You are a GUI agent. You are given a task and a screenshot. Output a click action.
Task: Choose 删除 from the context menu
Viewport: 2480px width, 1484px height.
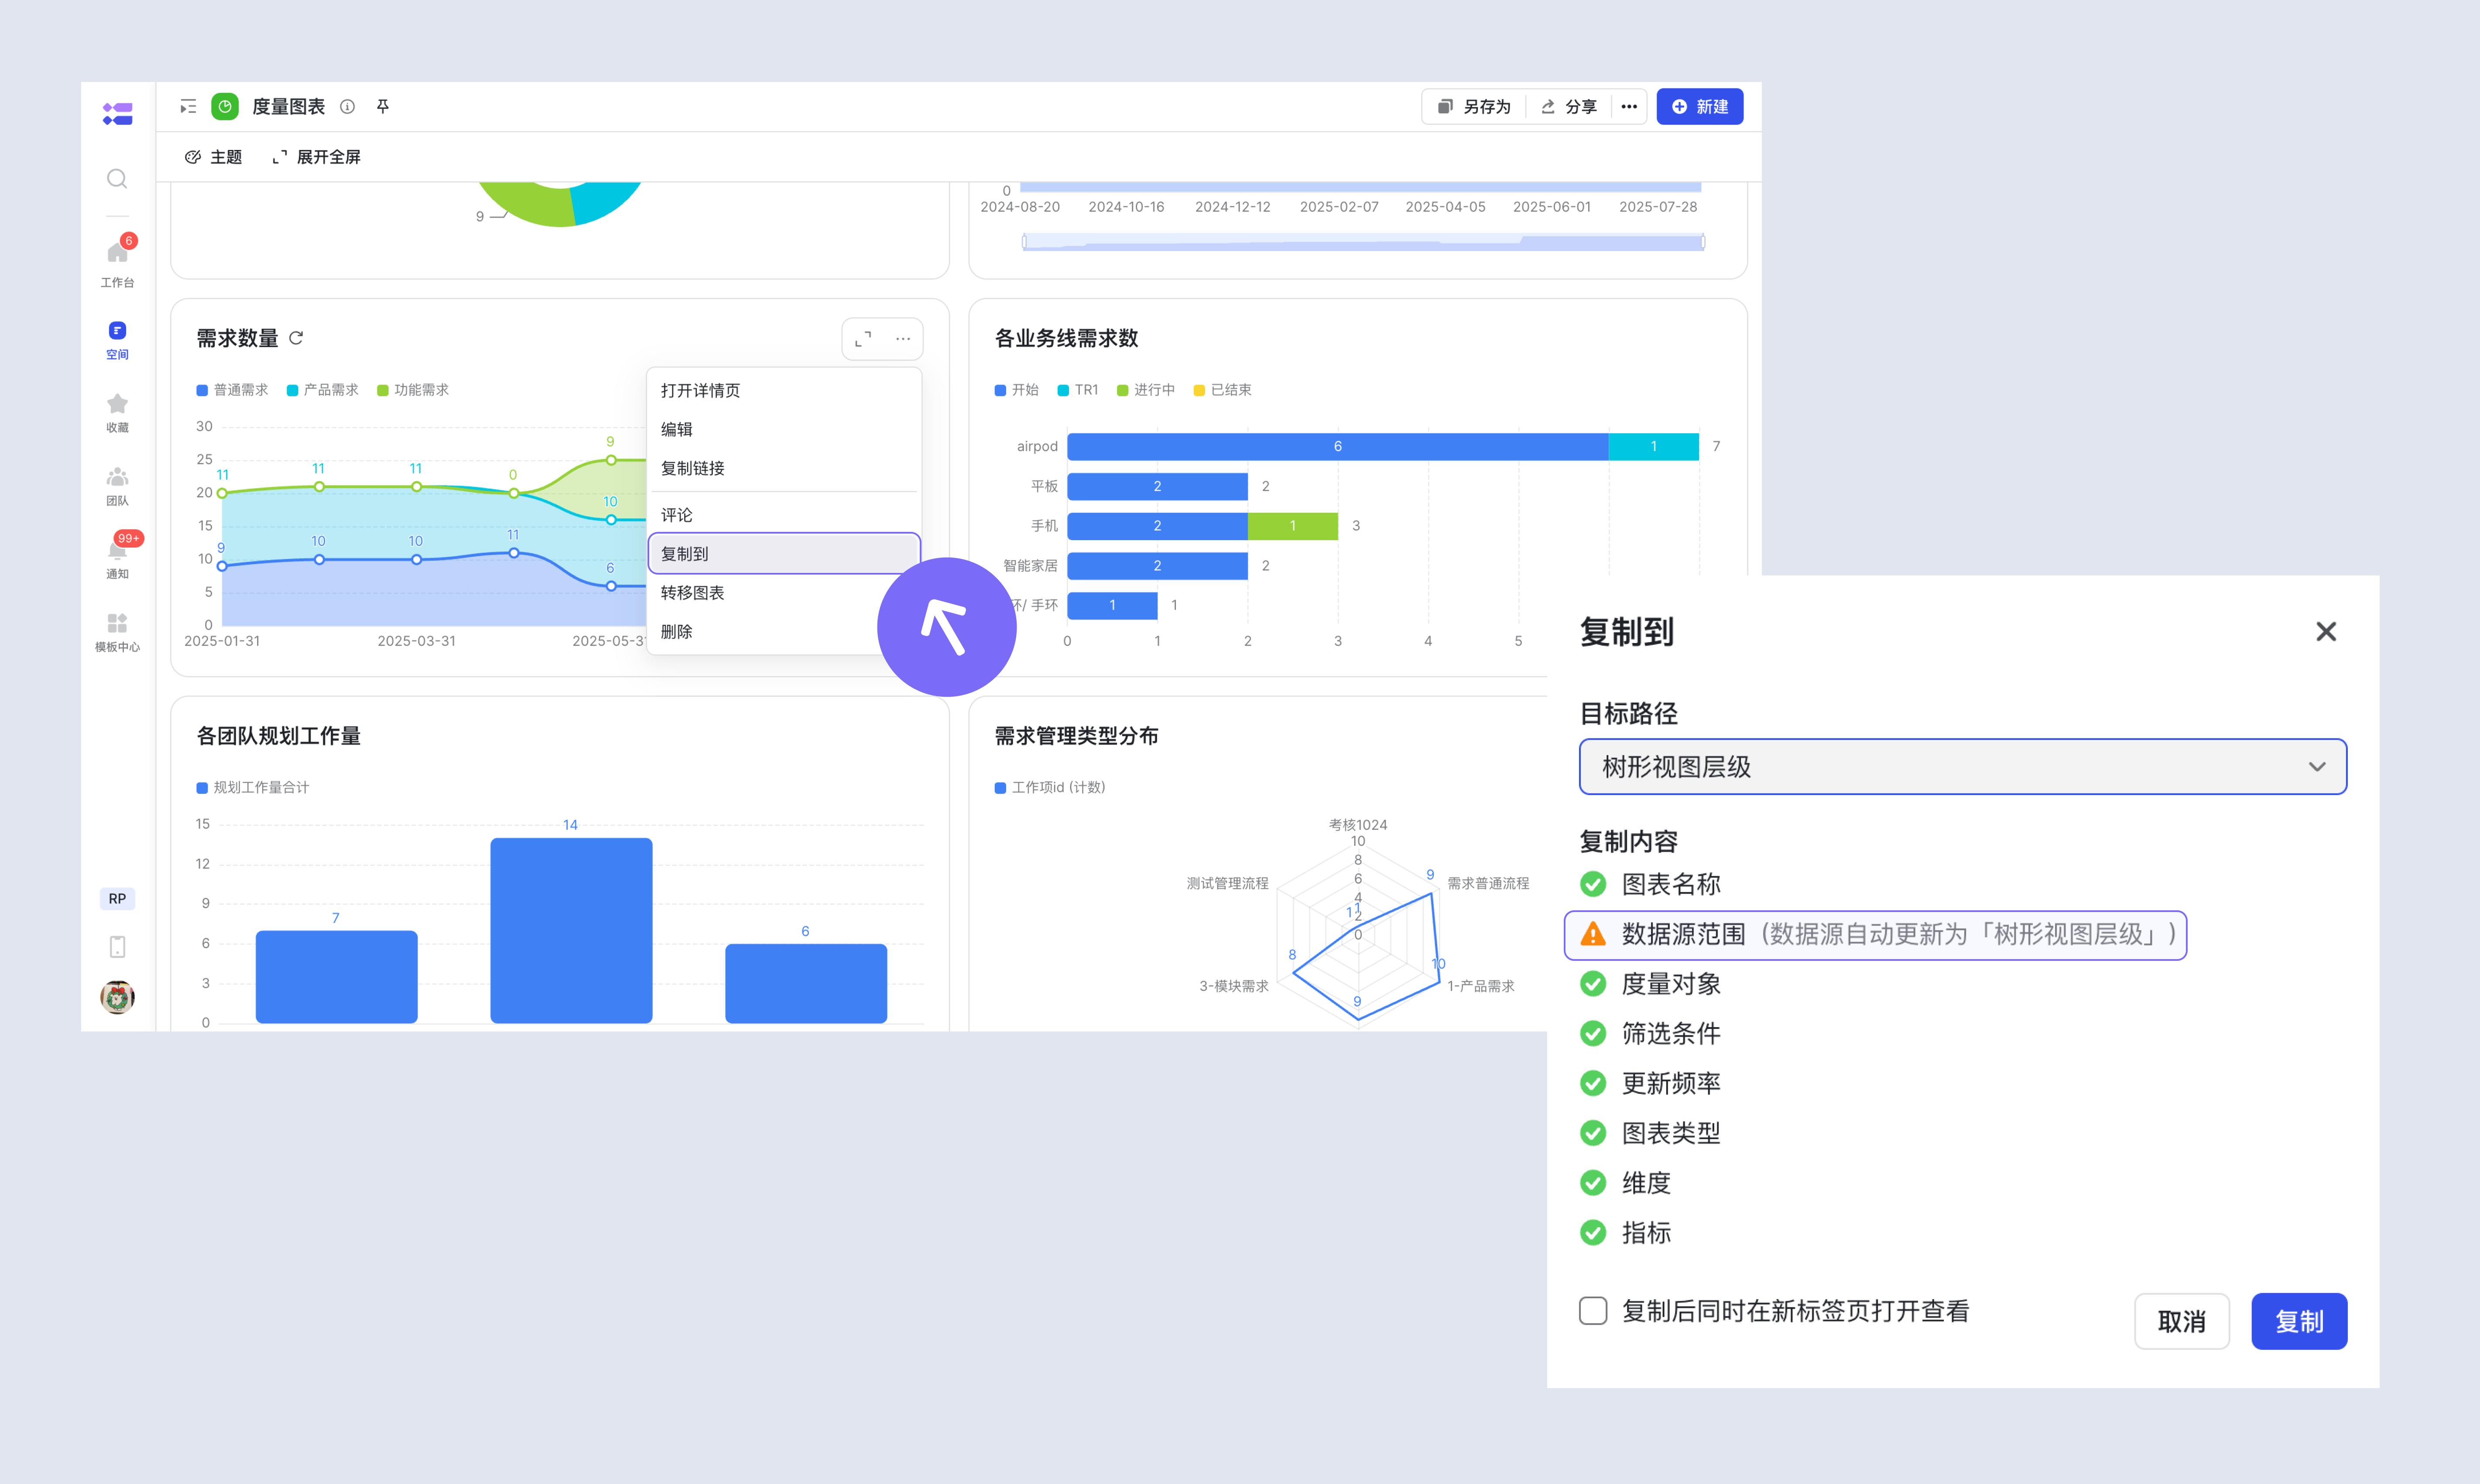pyautogui.click(x=784, y=632)
